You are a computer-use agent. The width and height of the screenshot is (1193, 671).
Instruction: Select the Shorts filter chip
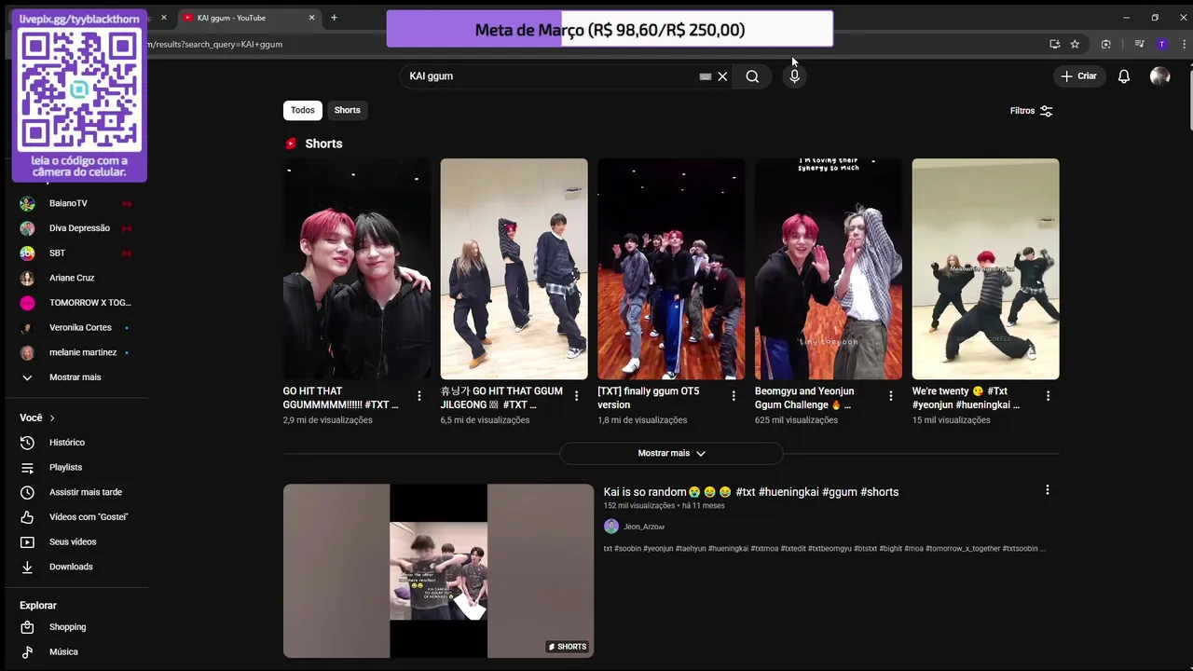pyautogui.click(x=348, y=110)
